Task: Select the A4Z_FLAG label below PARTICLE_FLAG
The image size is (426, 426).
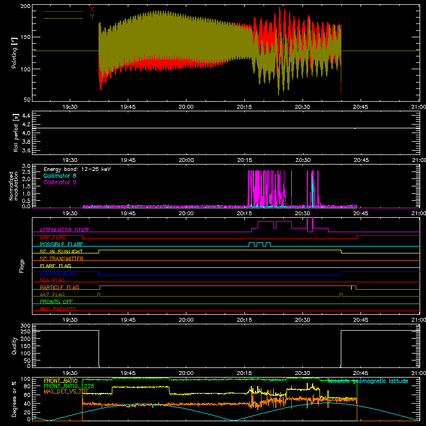Action: (52, 294)
